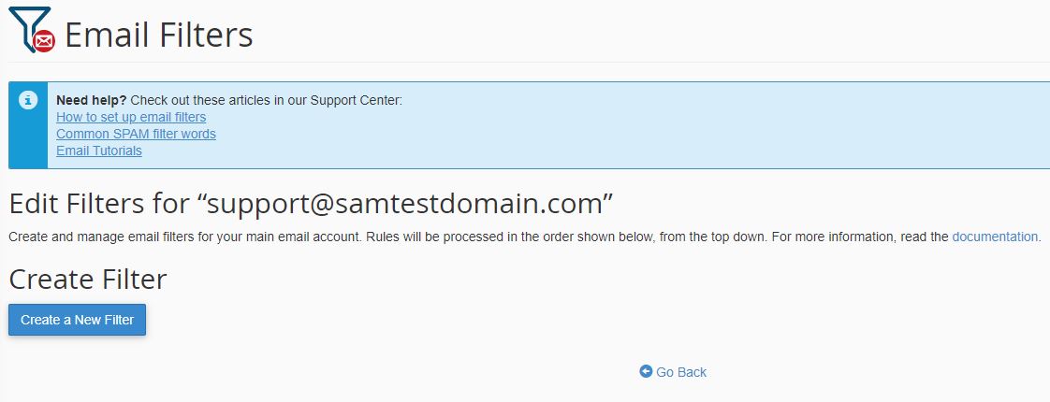Visit the Email Tutorials link
The image size is (1050, 402).
click(x=99, y=151)
